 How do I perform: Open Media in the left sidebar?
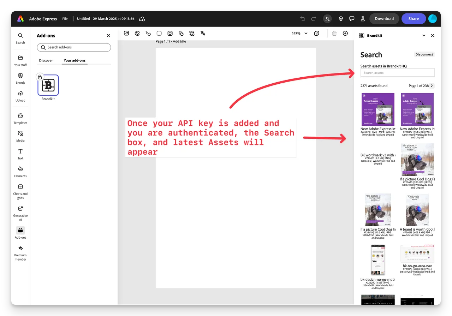pos(20,136)
